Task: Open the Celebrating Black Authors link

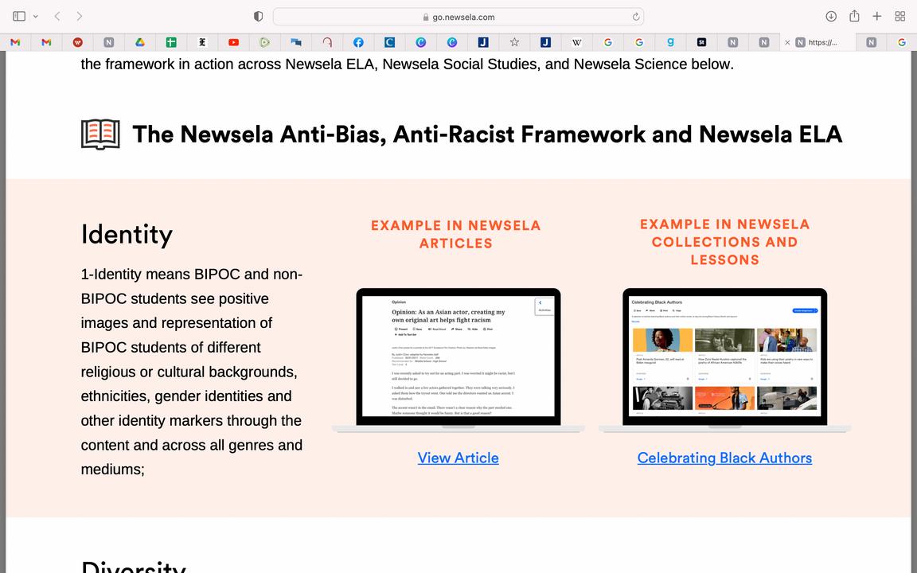Action: pyautogui.click(x=724, y=458)
